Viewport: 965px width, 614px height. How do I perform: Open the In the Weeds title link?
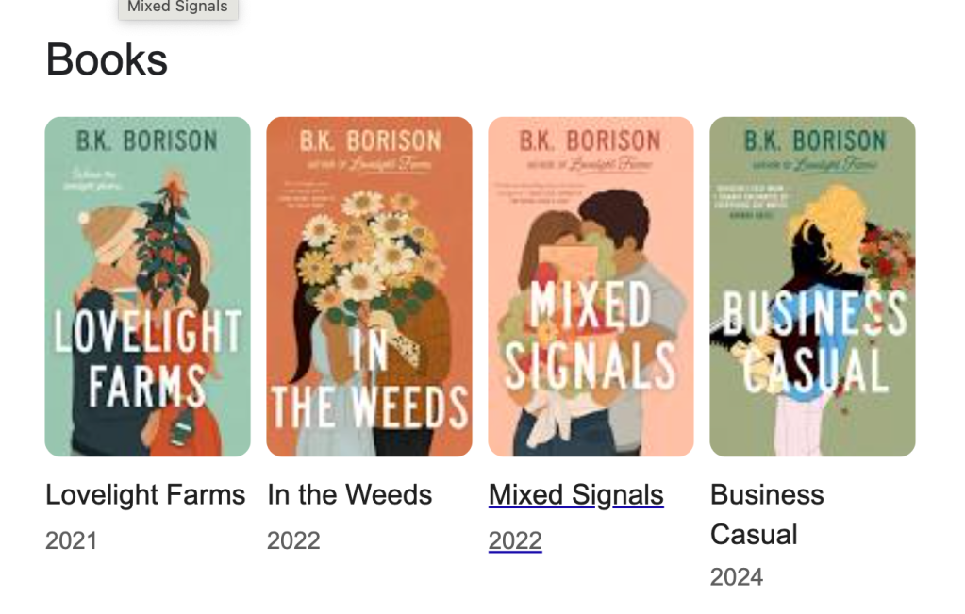click(x=349, y=495)
